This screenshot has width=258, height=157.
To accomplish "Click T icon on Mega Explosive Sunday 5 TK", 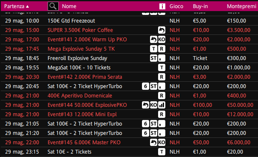I will tap(153, 49).
